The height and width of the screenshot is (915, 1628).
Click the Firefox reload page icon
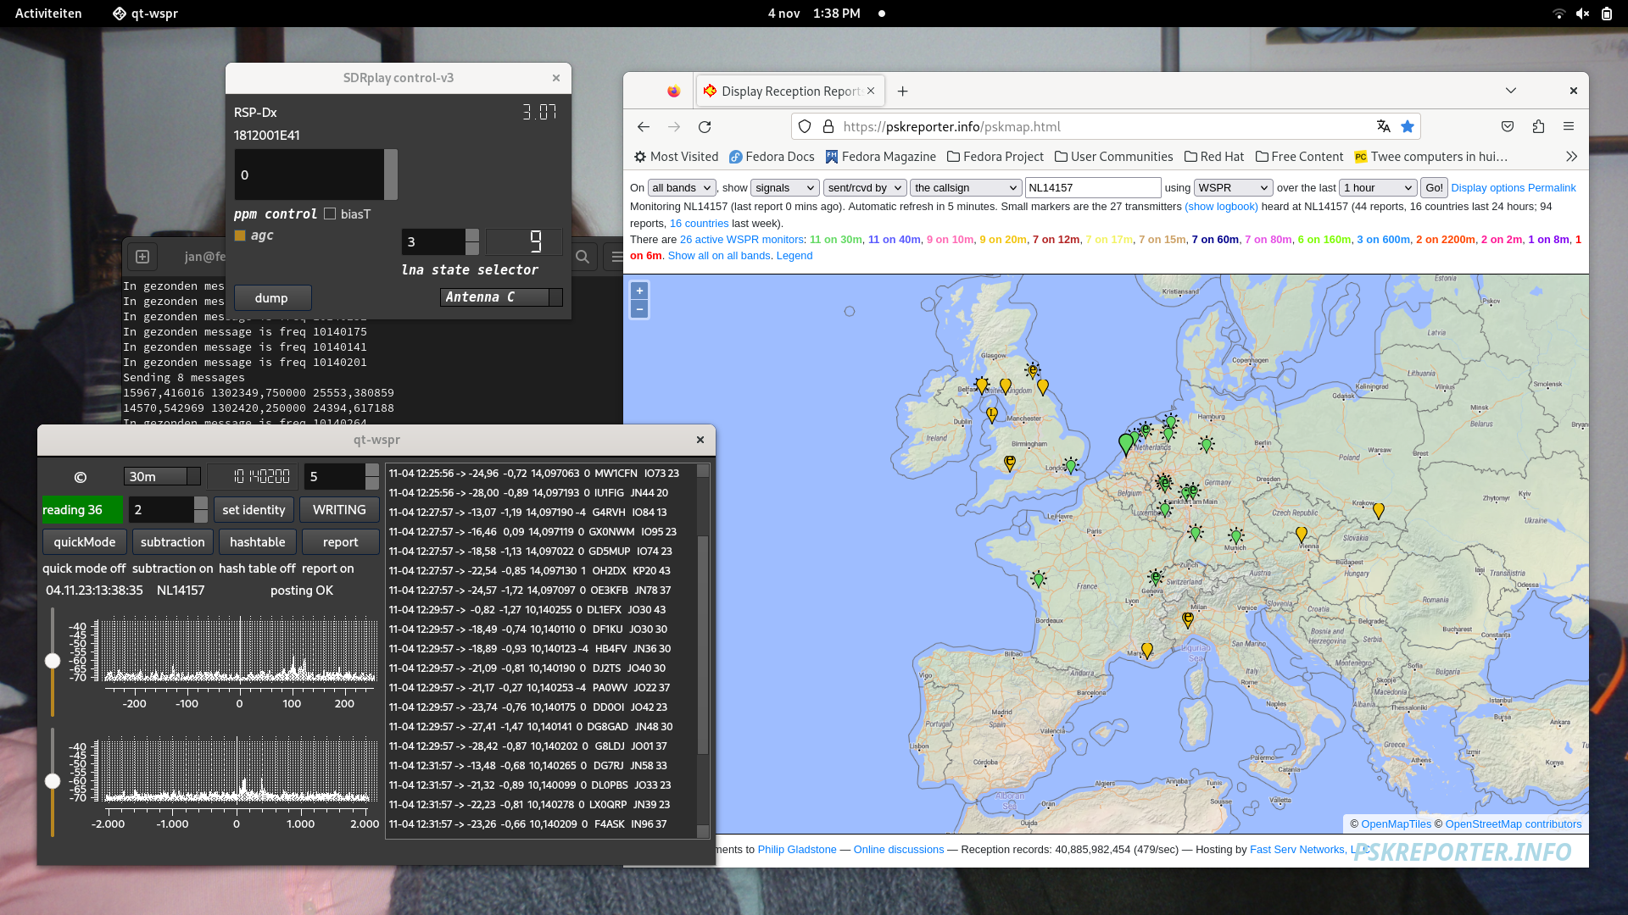tap(705, 127)
